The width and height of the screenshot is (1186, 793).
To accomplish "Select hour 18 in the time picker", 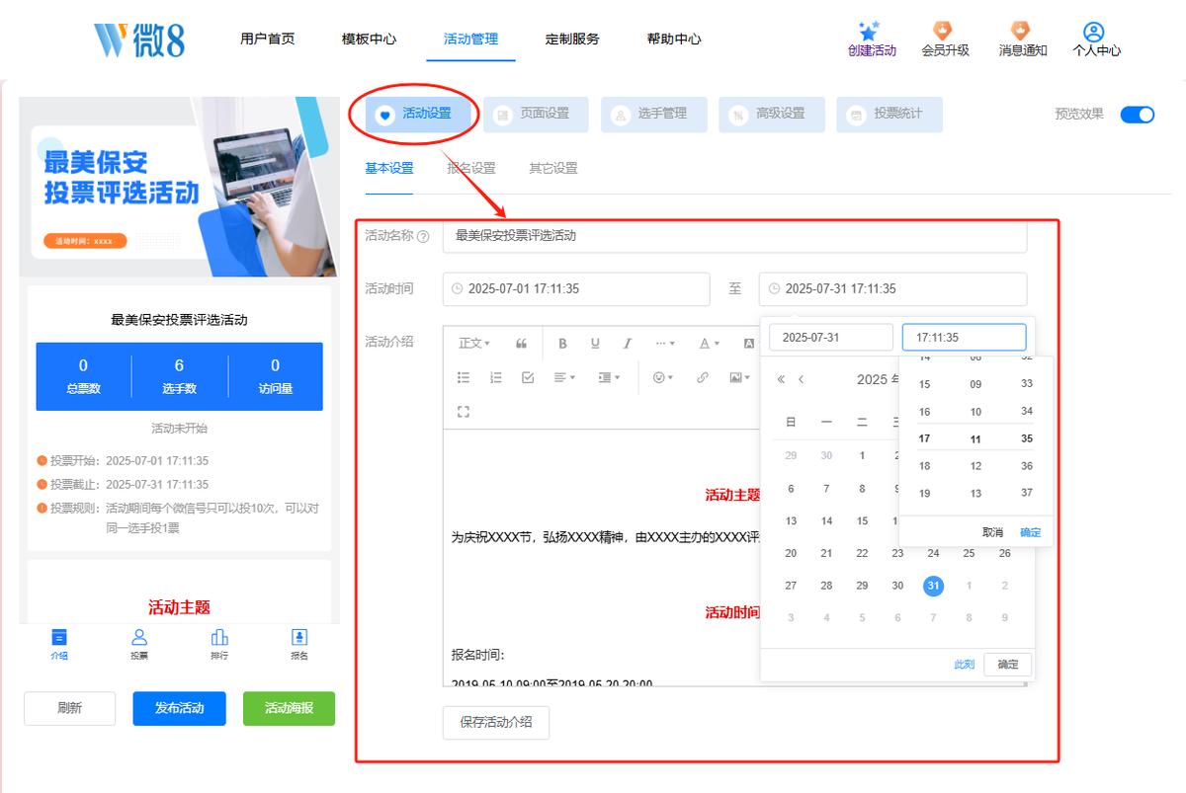I will [x=924, y=466].
